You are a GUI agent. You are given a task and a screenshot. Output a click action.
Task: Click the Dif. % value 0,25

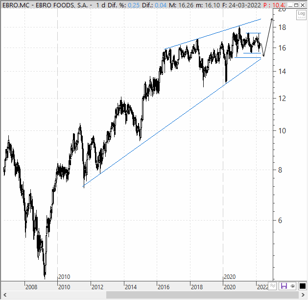pyautogui.click(x=134, y=5)
